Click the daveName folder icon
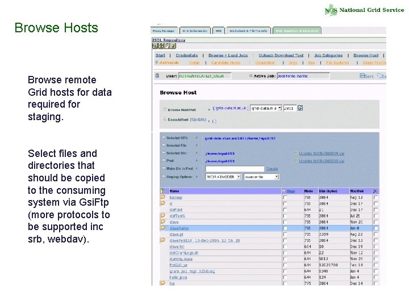409x306 pixels. click(163, 228)
